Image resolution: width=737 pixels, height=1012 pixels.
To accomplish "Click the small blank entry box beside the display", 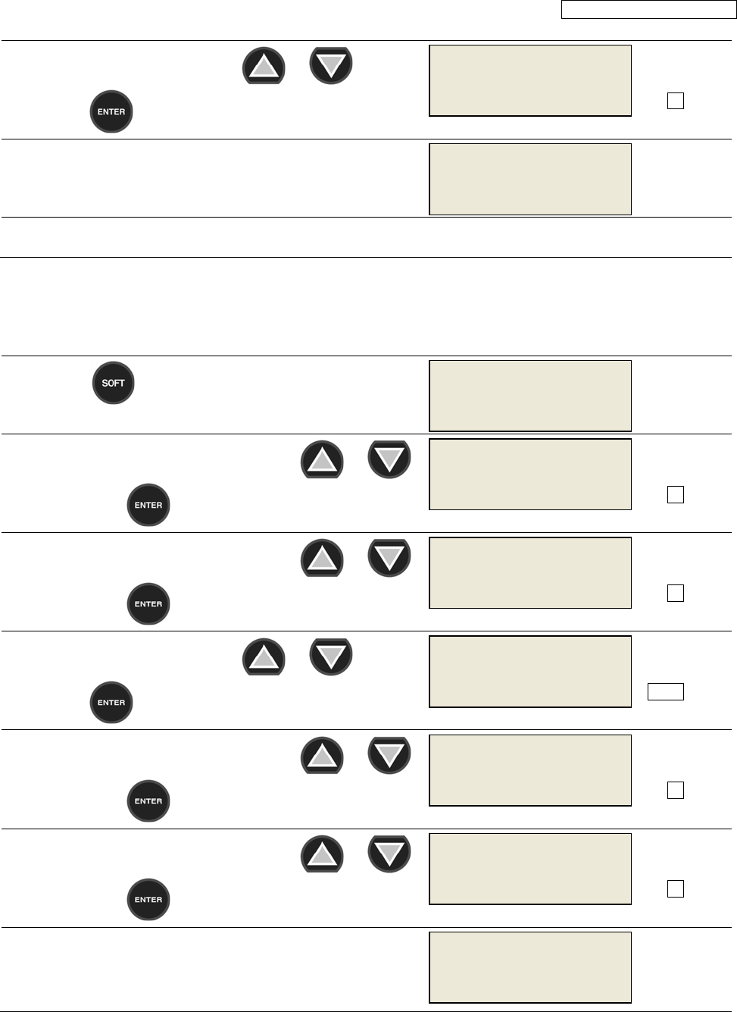I will [666, 691].
